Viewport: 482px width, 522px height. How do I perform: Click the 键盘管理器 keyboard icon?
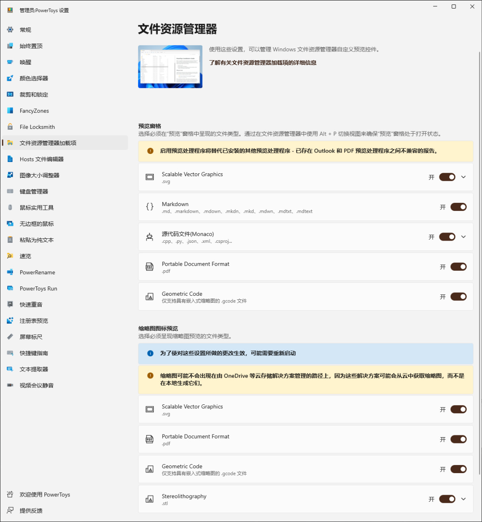tap(10, 191)
